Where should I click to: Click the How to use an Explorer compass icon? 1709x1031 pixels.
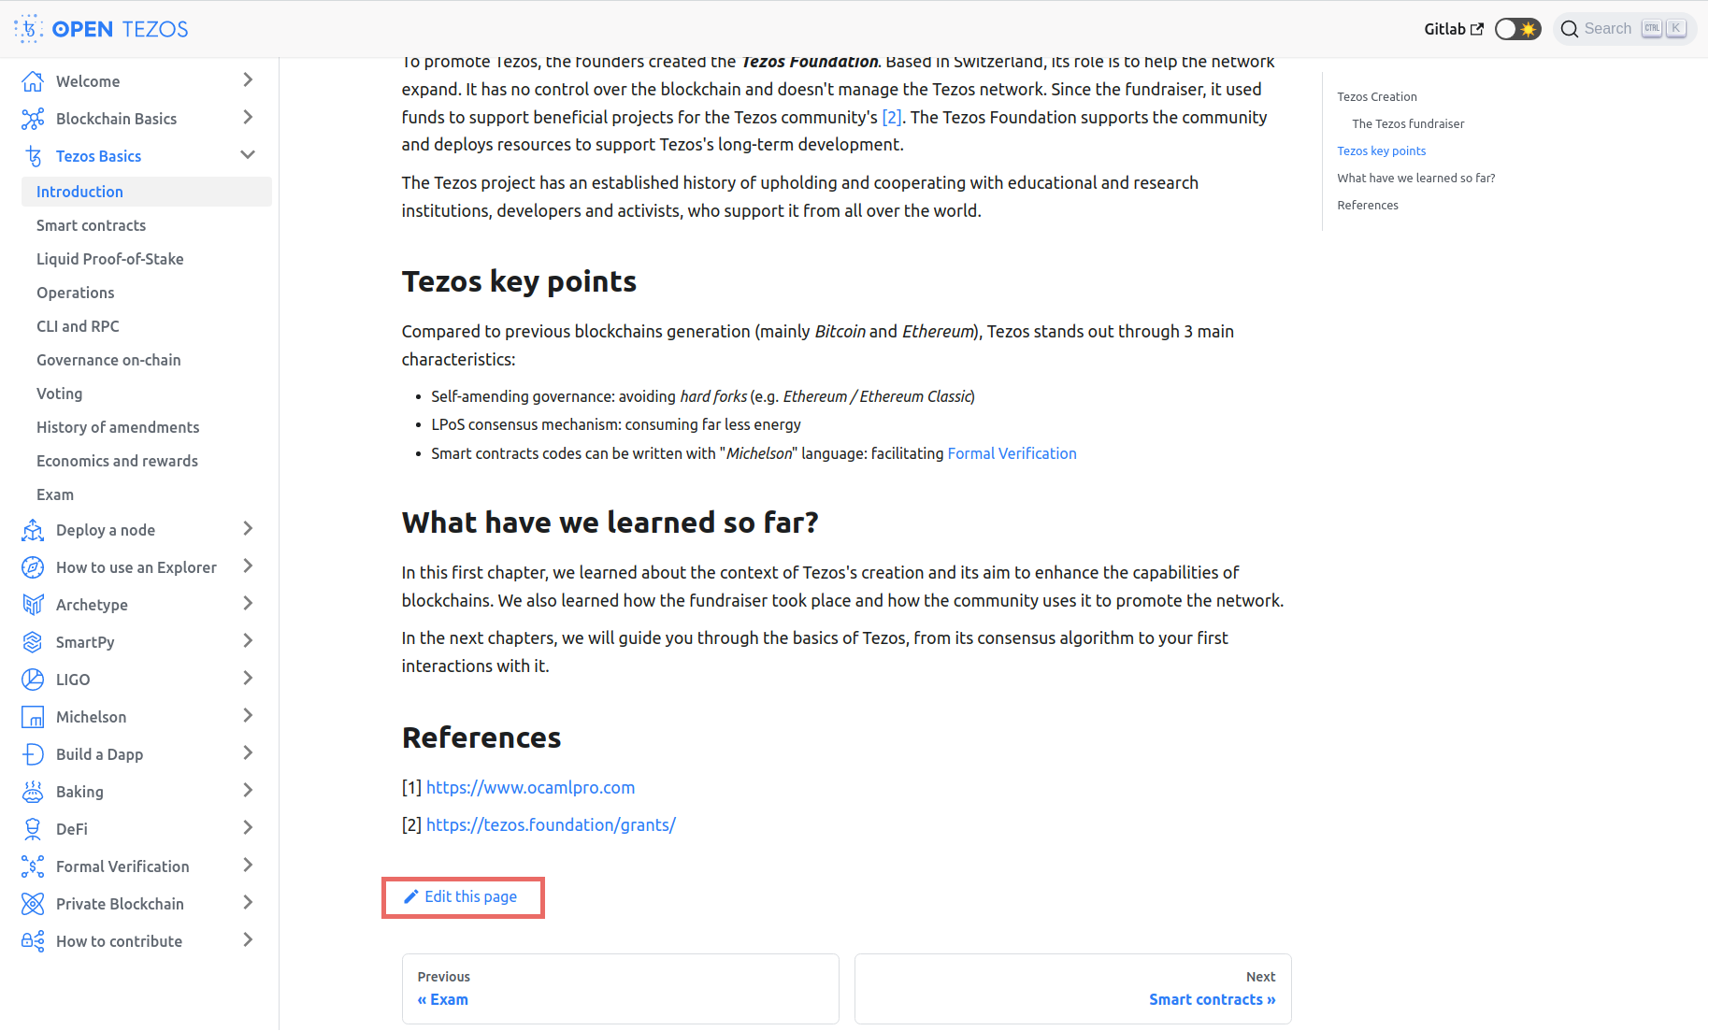pyautogui.click(x=33, y=567)
